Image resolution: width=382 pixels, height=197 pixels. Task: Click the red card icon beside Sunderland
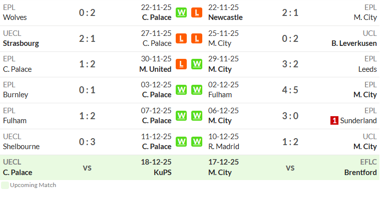(334, 121)
